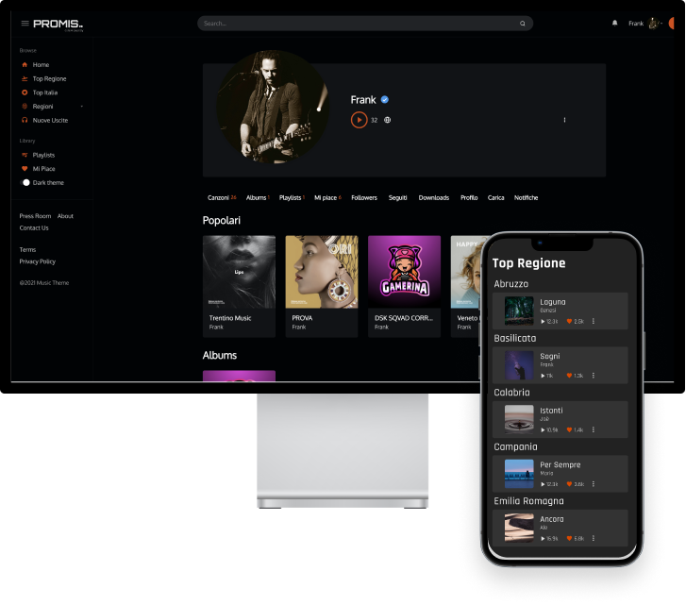686x605 pixels.
Task: Expand the Regioni submenu in sidebar
Action: click(x=81, y=107)
